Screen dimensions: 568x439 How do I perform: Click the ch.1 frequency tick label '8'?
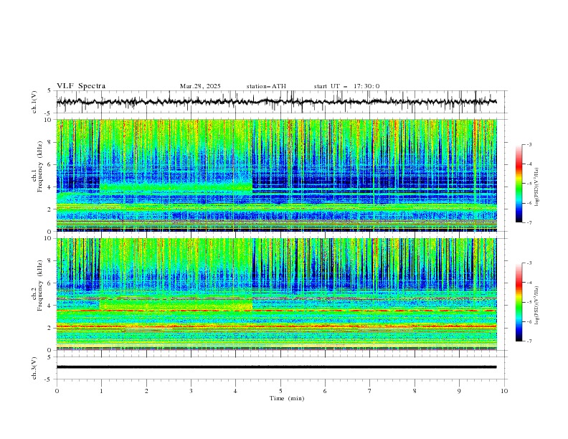tap(51, 142)
